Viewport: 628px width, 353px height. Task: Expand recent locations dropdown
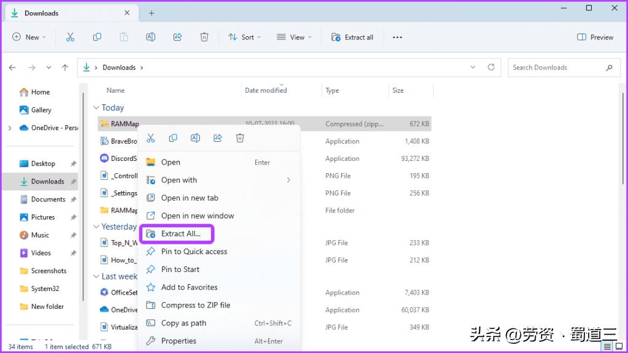48,68
